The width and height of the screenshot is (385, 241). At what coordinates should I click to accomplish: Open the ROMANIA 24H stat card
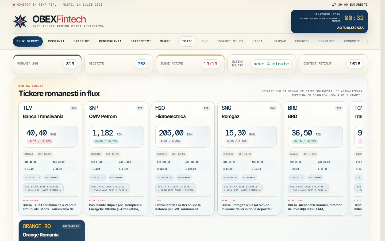(x=47, y=64)
